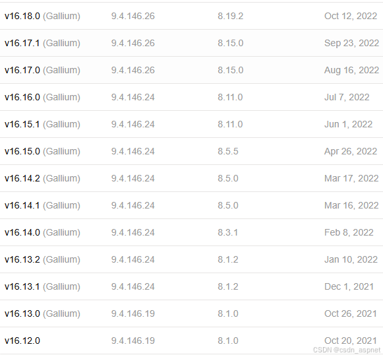
Task: Click V8 version 9.4.146.24 in v16.14.0 row
Action: pos(133,233)
